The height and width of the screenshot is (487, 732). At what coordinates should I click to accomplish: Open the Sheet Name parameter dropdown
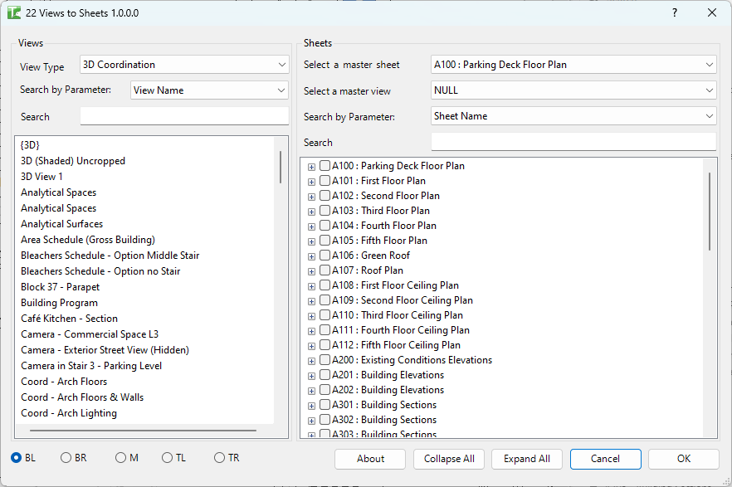[573, 116]
